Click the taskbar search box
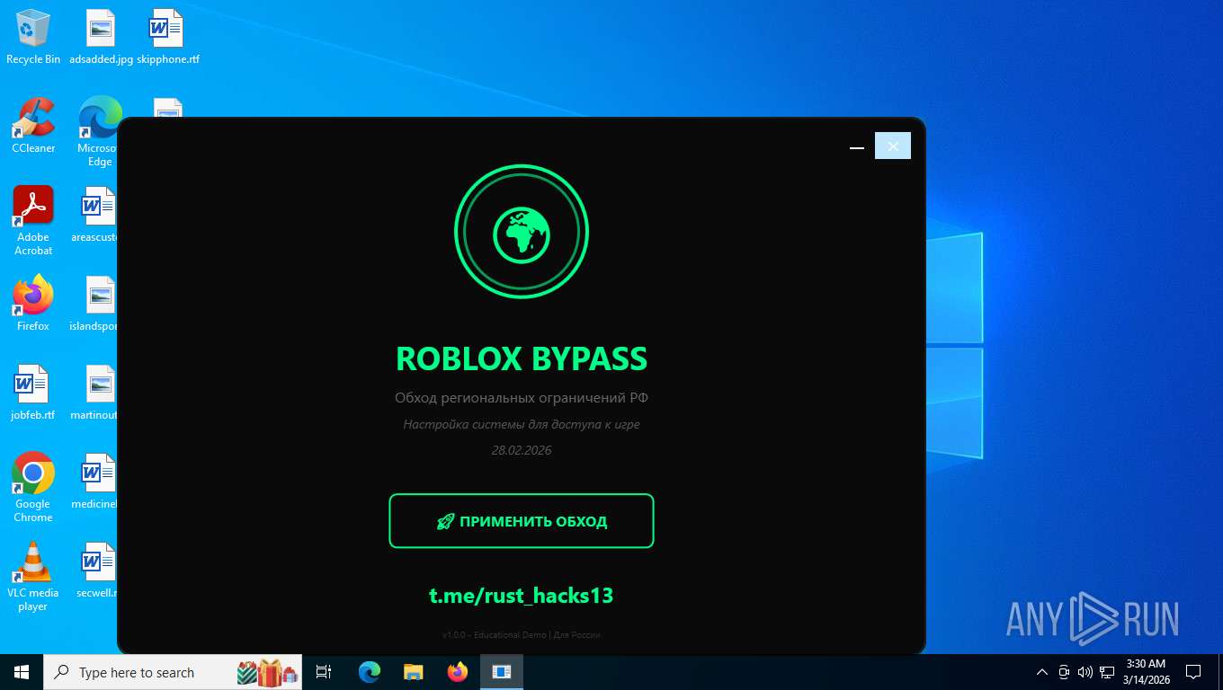 click(x=174, y=672)
